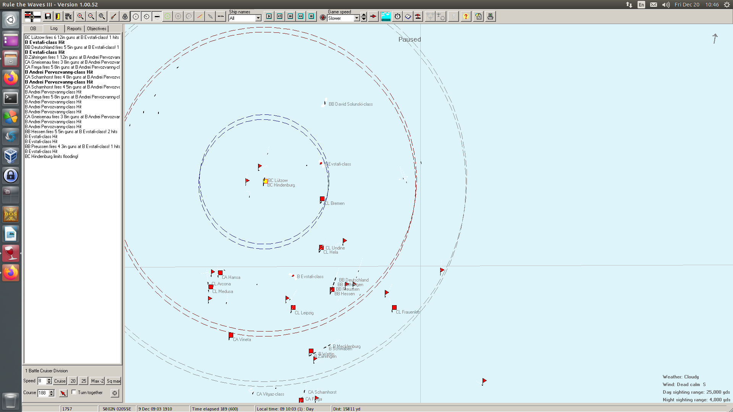Click the printer icon in toolbar
The image size is (733, 412).
[x=490, y=16]
